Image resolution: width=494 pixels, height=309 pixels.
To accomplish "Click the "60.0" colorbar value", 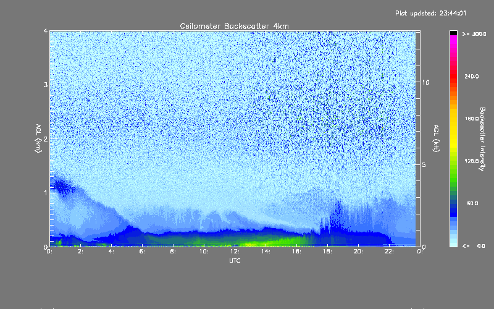I will [472, 203].
